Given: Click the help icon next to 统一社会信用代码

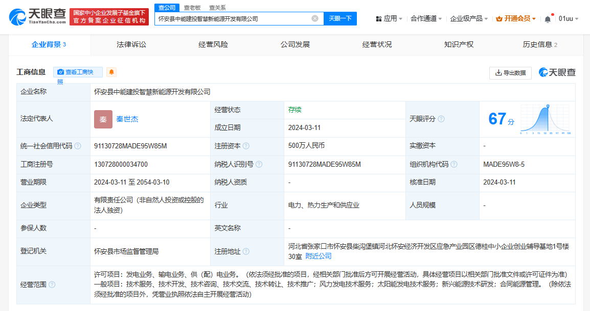Looking at the screenshot, I should (78, 146).
